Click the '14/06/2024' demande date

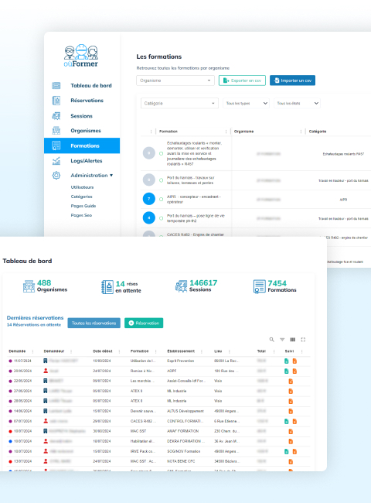click(x=22, y=411)
